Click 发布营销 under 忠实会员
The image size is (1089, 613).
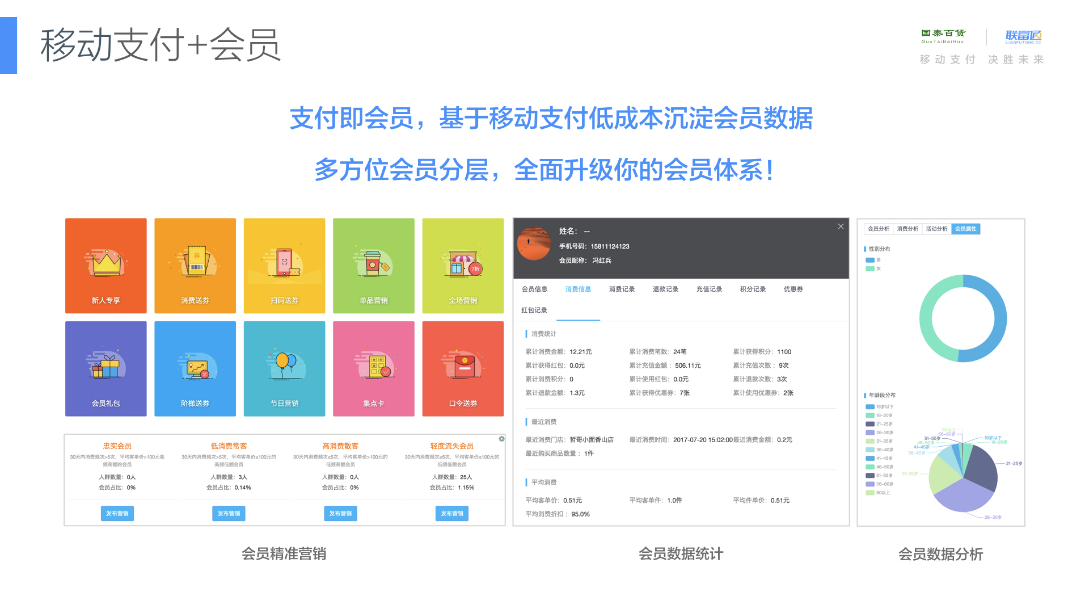117,514
